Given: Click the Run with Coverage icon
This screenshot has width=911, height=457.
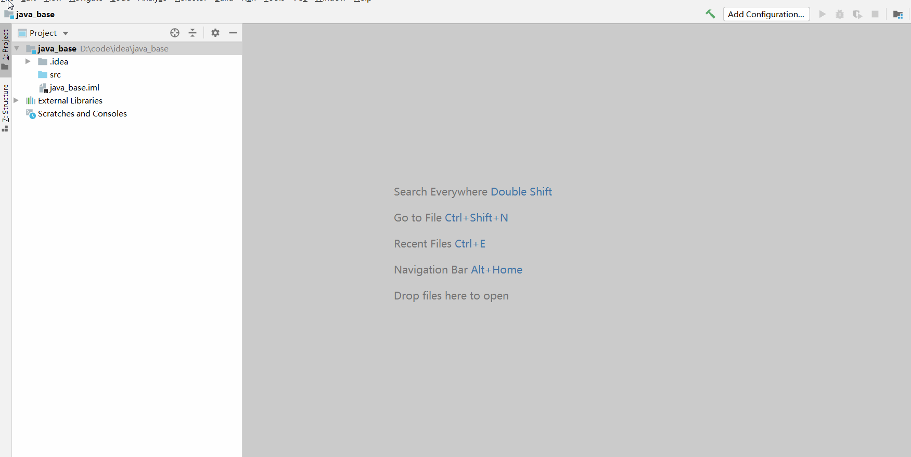Looking at the screenshot, I should (857, 14).
